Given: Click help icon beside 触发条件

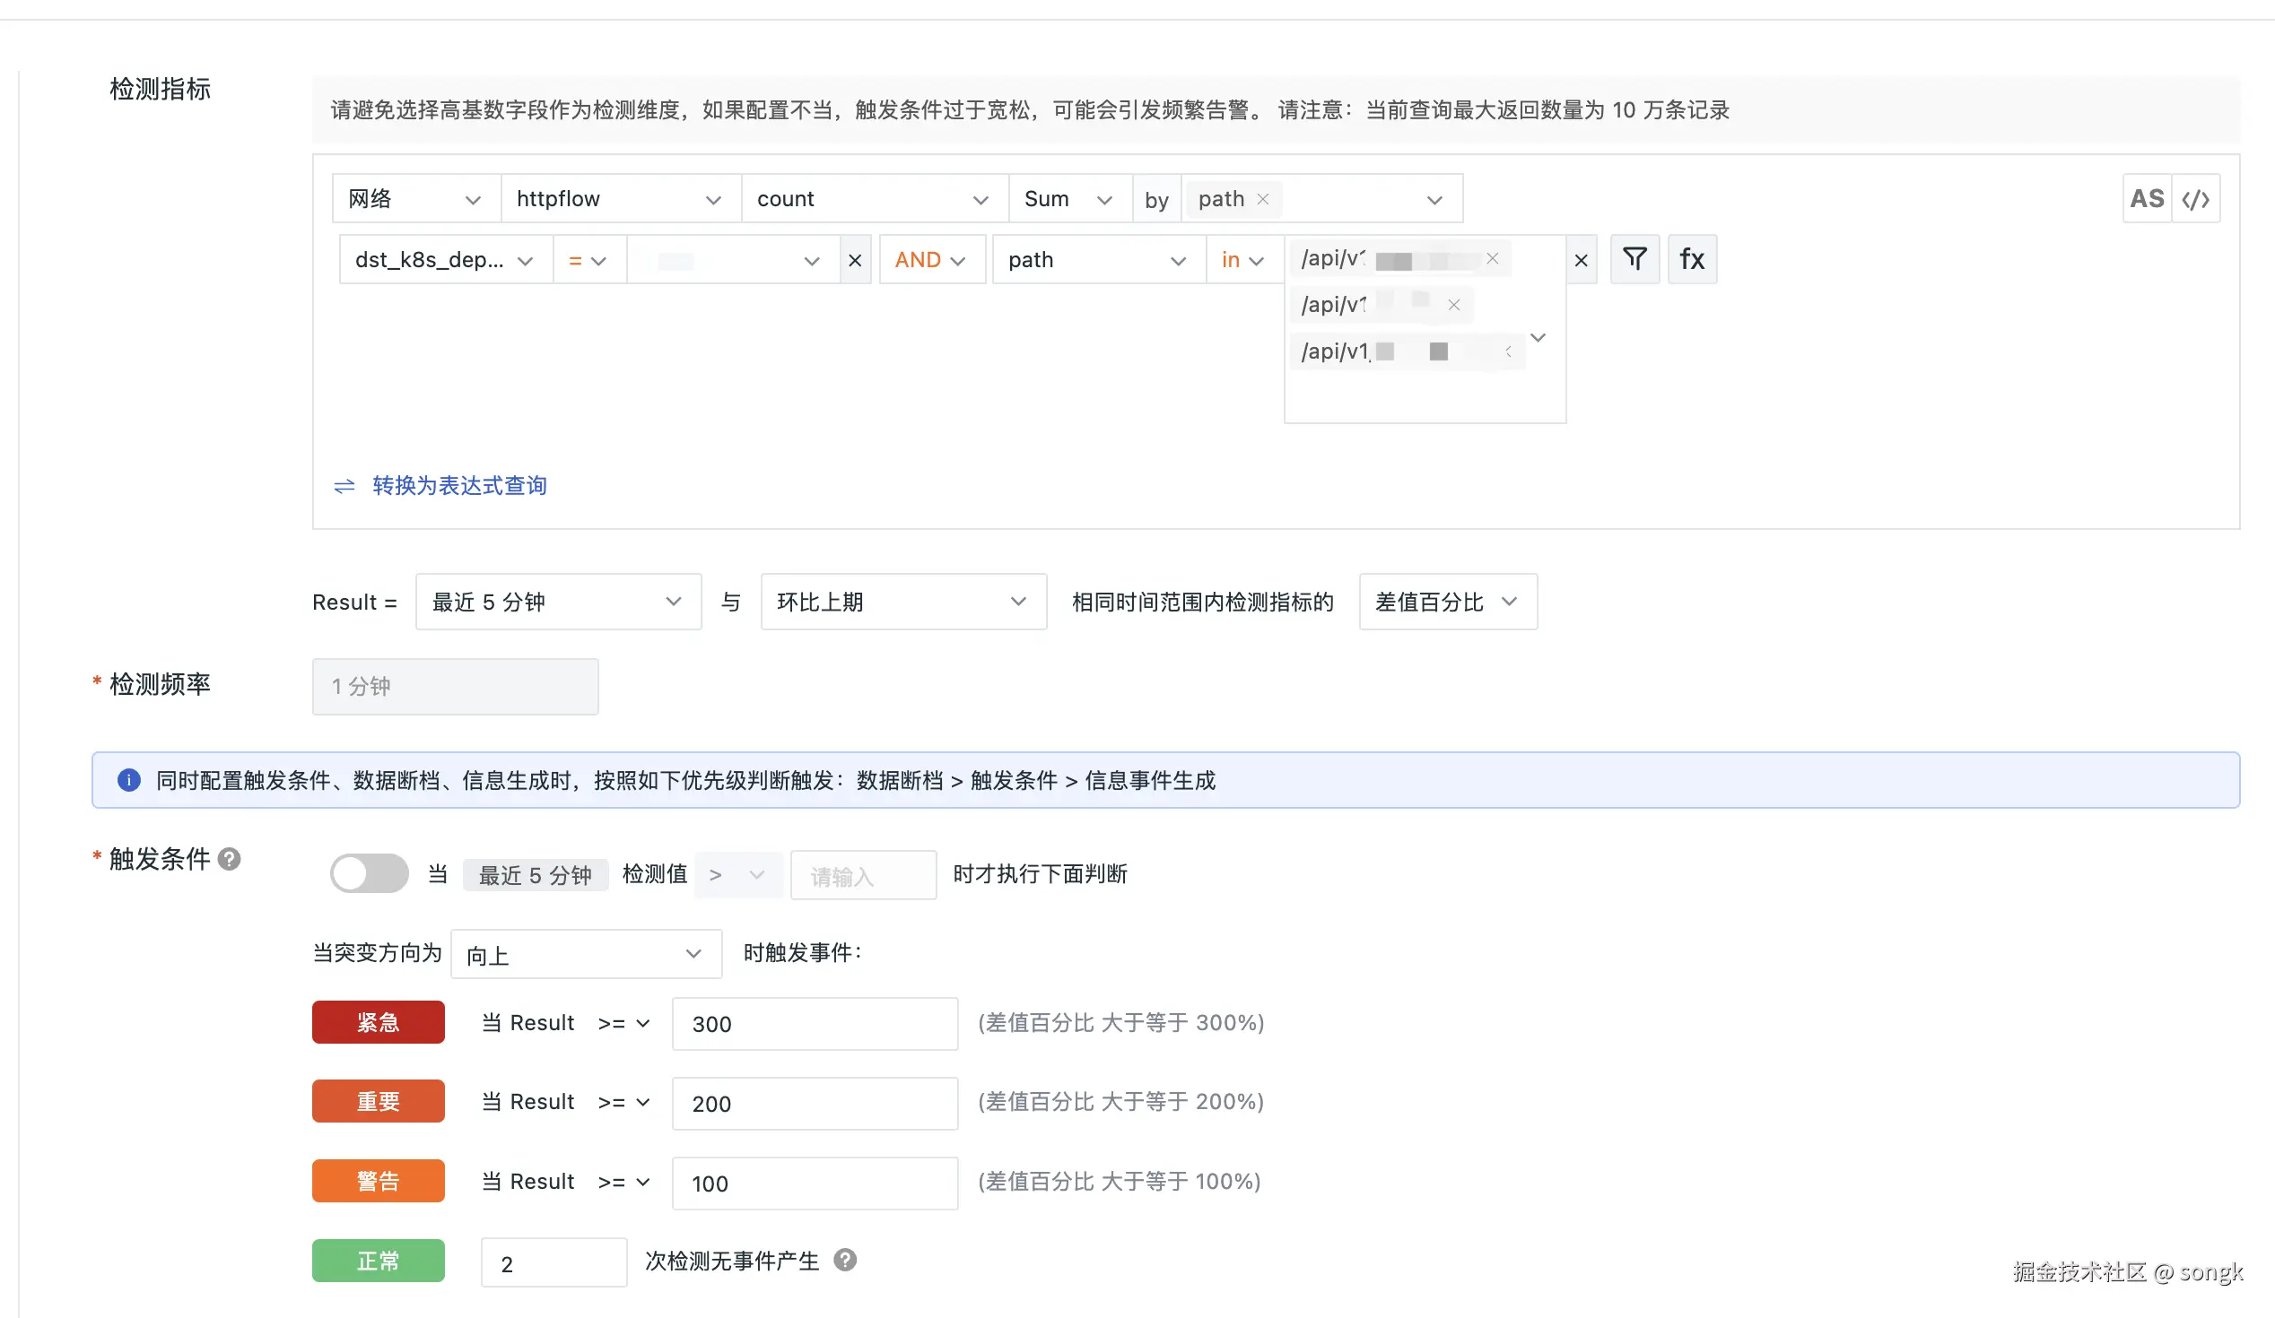Looking at the screenshot, I should point(230,859).
